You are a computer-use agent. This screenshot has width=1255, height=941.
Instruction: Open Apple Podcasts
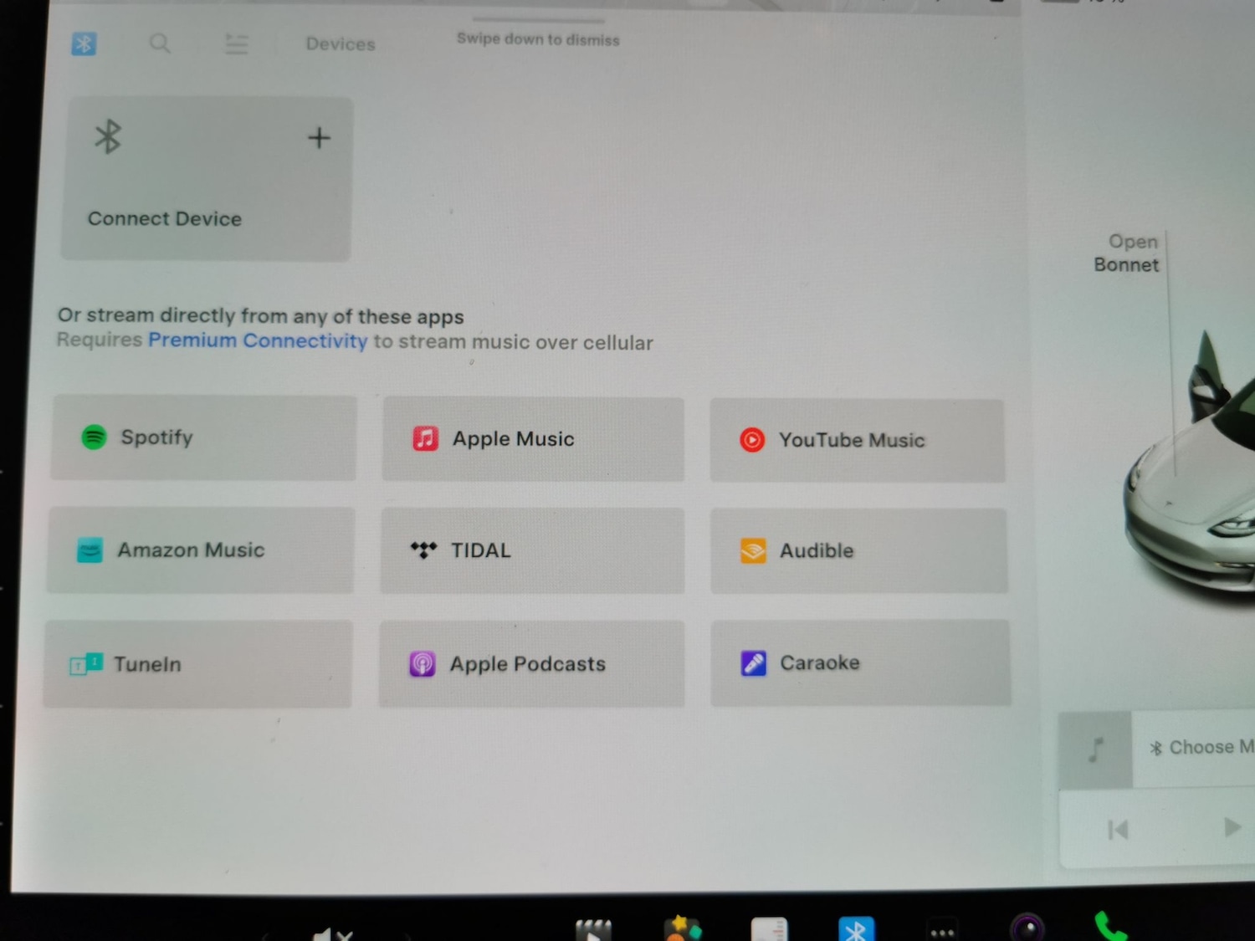(531, 664)
